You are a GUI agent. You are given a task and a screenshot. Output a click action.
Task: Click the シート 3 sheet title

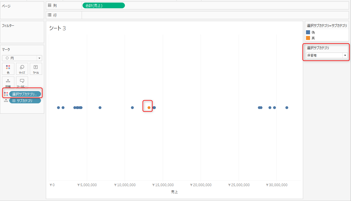[x=58, y=28]
